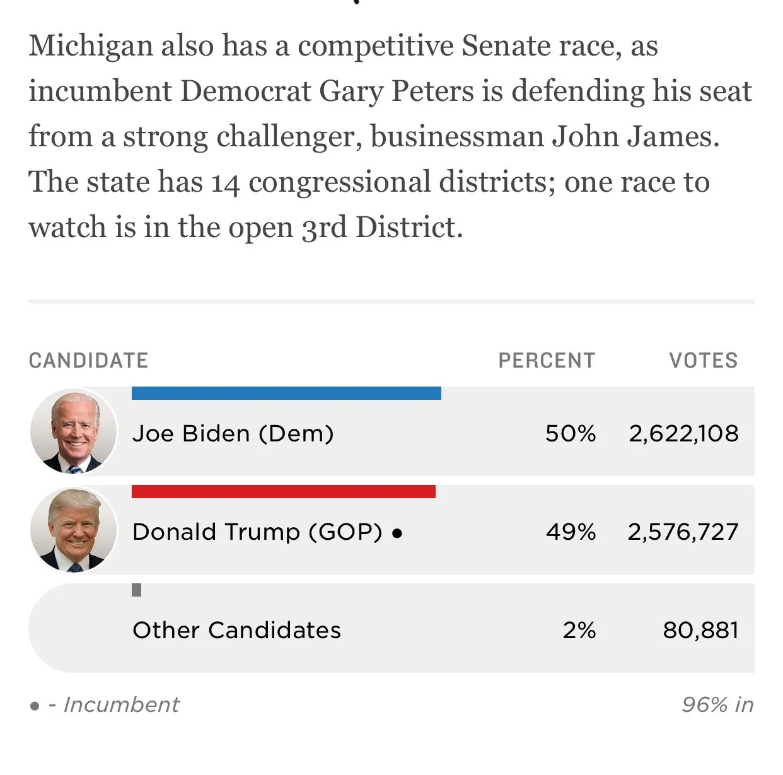
Task: Click Trump's 49% value
Action: tap(571, 532)
